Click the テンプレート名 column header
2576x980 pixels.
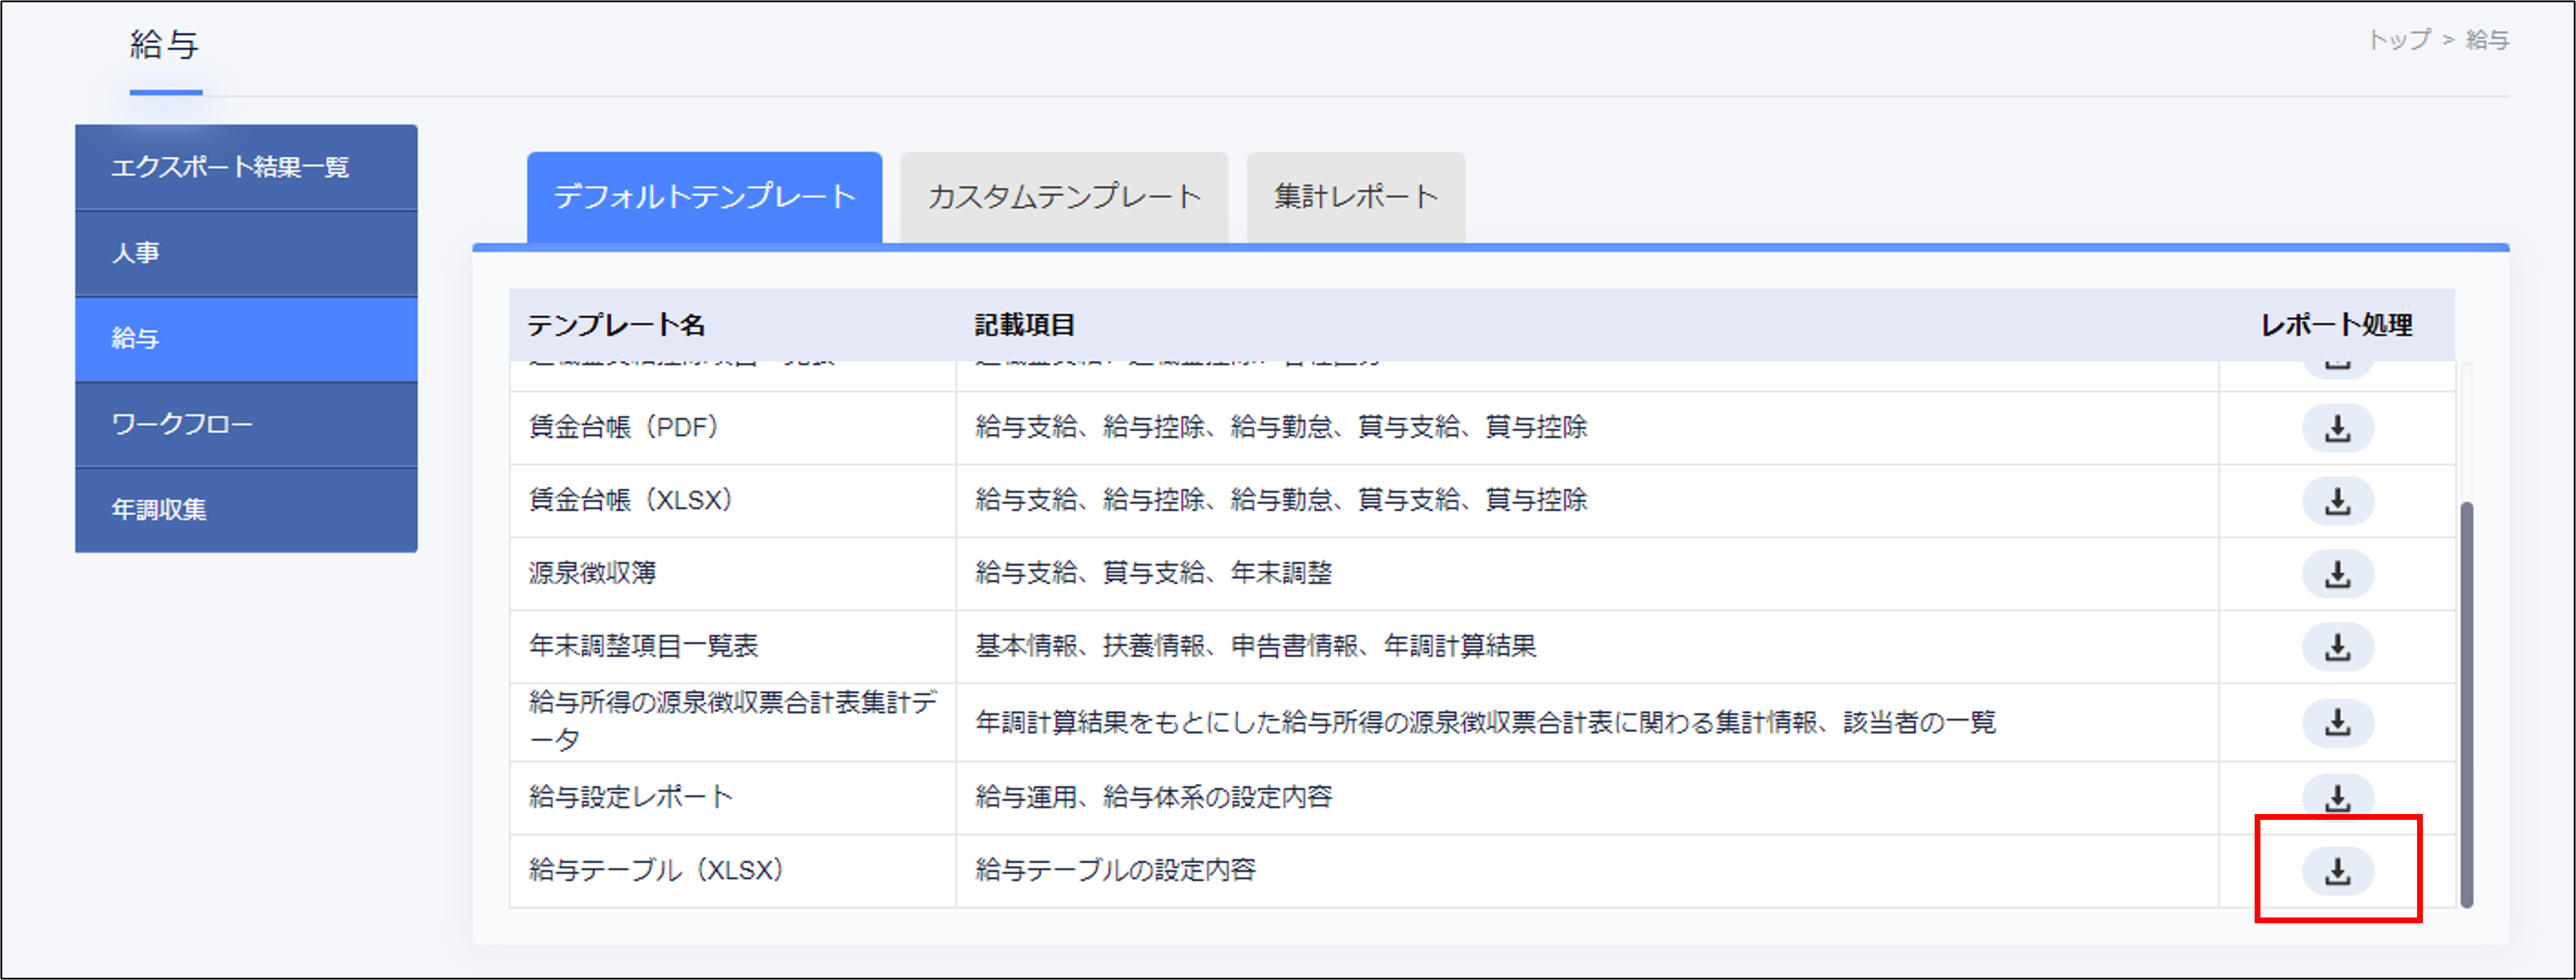(x=617, y=324)
